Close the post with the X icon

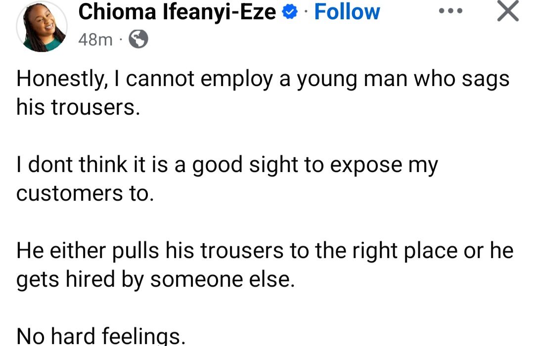[508, 11]
